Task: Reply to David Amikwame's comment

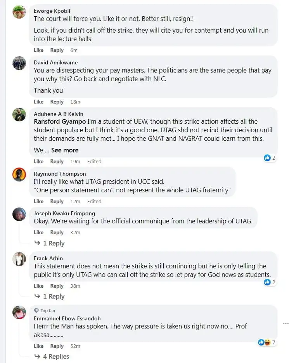Action: 57,102
